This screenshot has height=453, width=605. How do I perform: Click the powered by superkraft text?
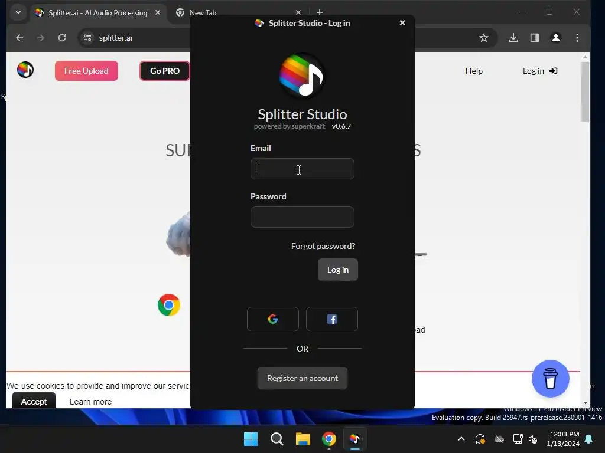[290, 126]
